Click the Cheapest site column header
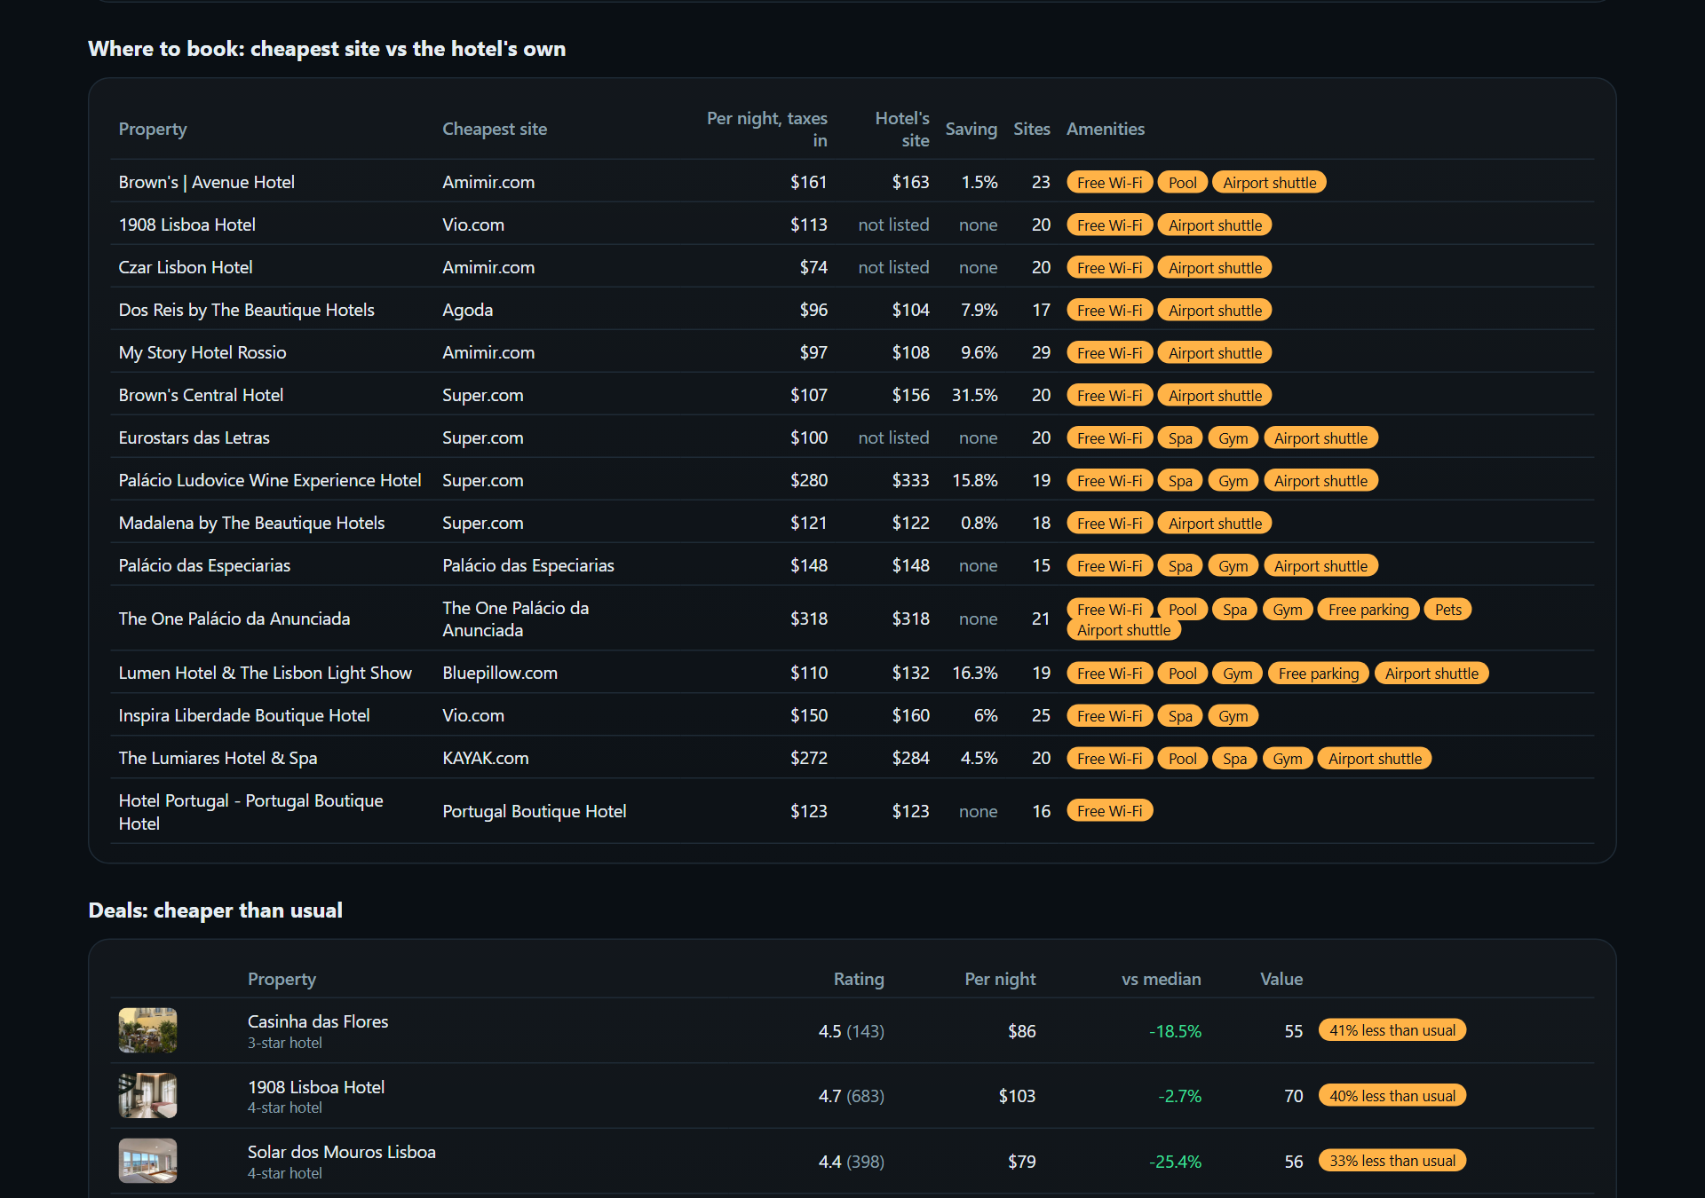 click(495, 129)
